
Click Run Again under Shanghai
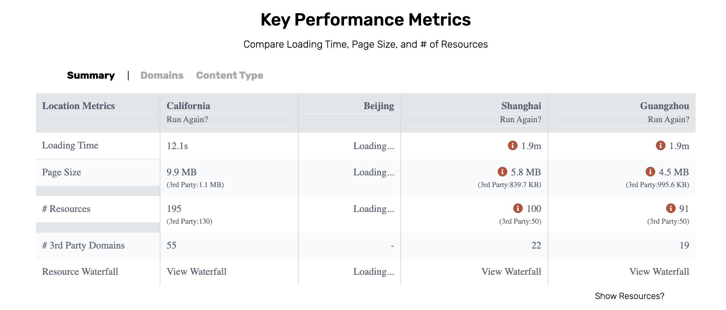pyautogui.click(x=520, y=119)
